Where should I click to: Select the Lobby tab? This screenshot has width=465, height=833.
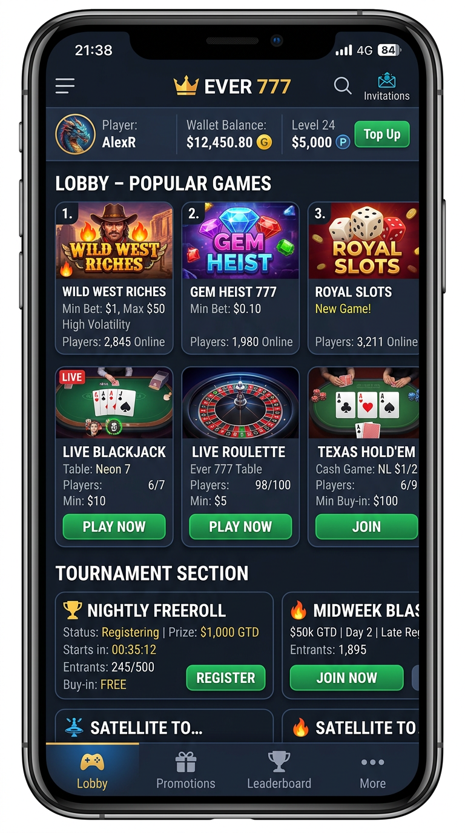point(92,771)
